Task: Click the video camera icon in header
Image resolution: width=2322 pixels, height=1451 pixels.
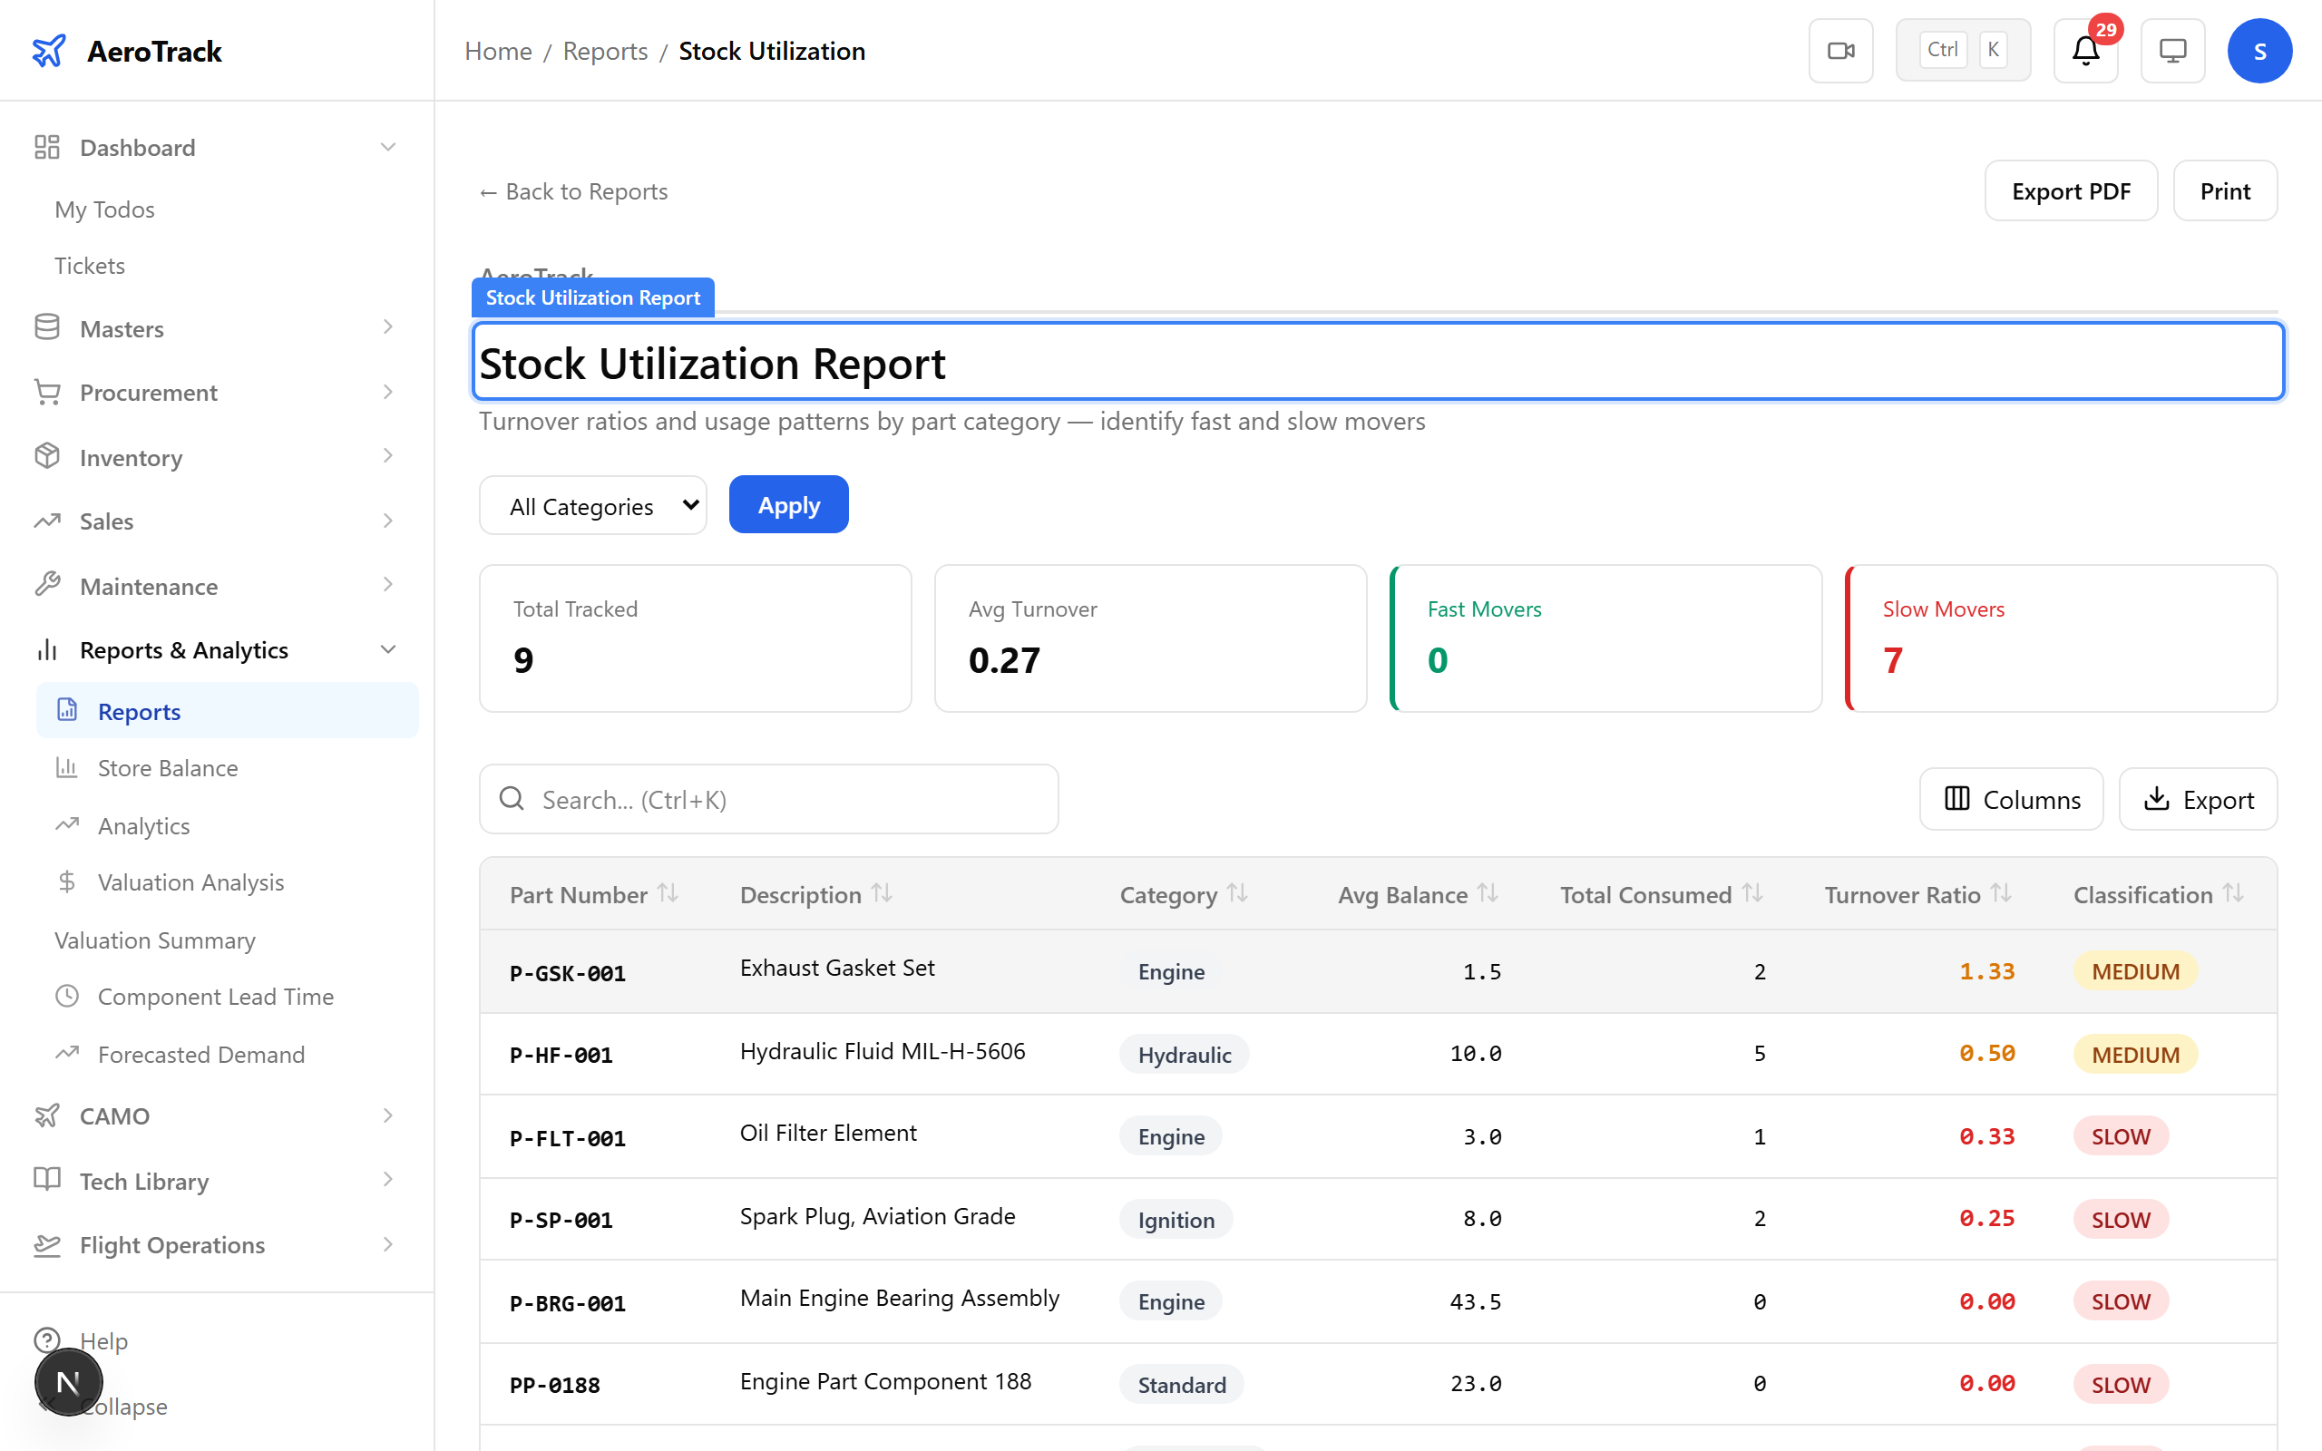Action: click(x=1839, y=51)
